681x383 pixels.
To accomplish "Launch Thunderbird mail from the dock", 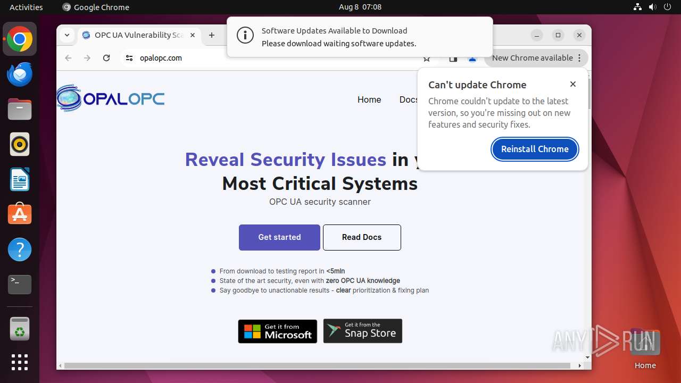I will pyautogui.click(x=20, y=74).
